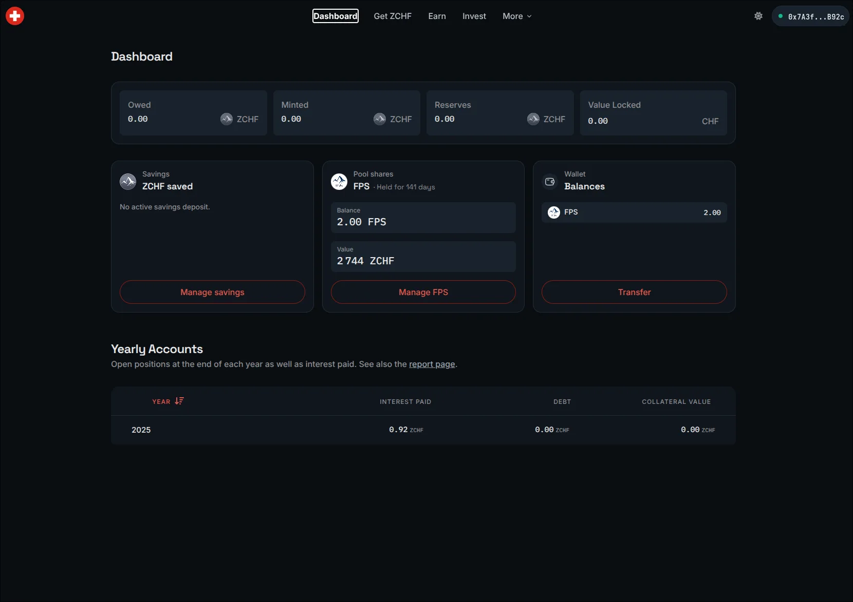Click the ZCHF token icon in Minted card
The width and height of the screenshot is (853, 602).
pyautogui.click(x=380, y=119)
